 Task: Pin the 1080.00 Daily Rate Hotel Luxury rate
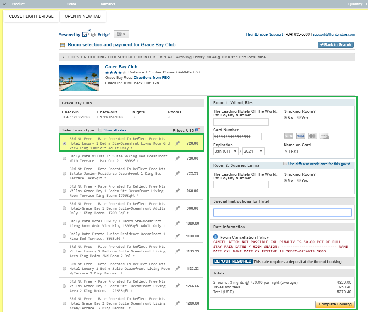(x=178, y=223)
